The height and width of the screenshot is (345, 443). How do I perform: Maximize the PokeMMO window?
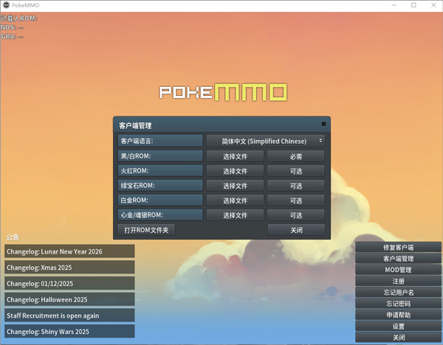click(413, 5)
